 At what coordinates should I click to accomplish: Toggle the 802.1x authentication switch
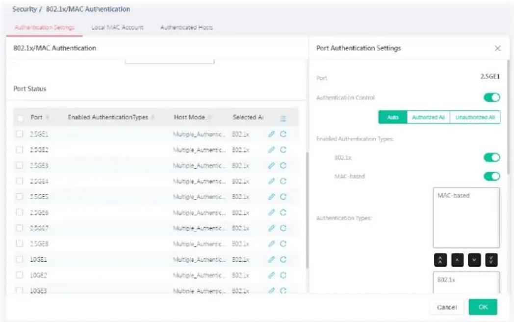(492, 158)
